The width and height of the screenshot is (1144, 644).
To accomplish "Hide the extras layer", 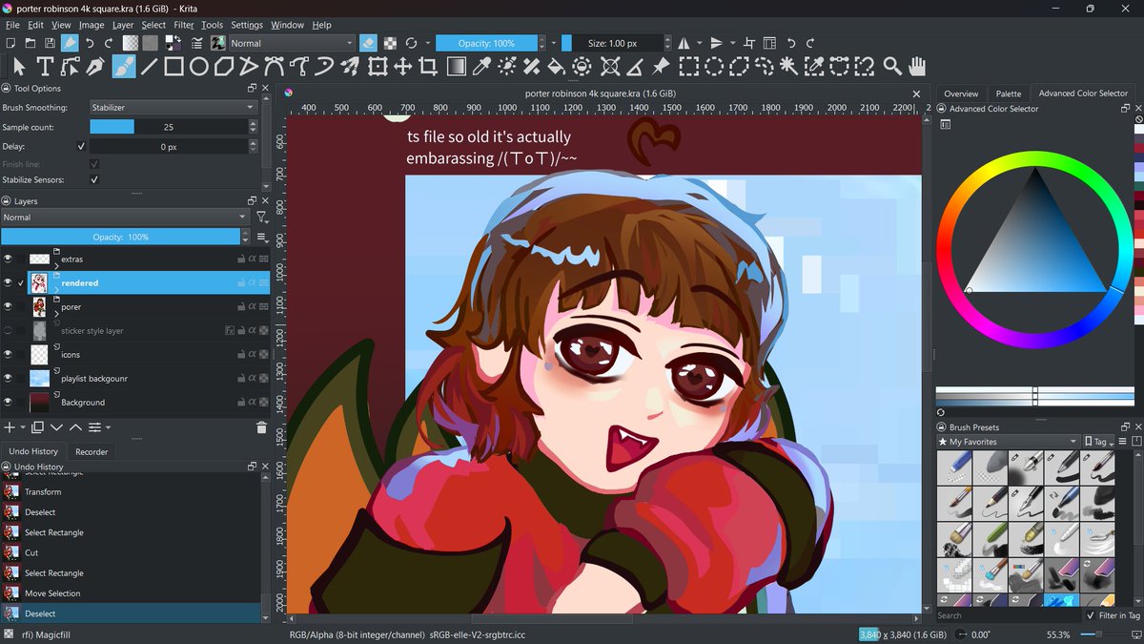I will click(8, 259).
